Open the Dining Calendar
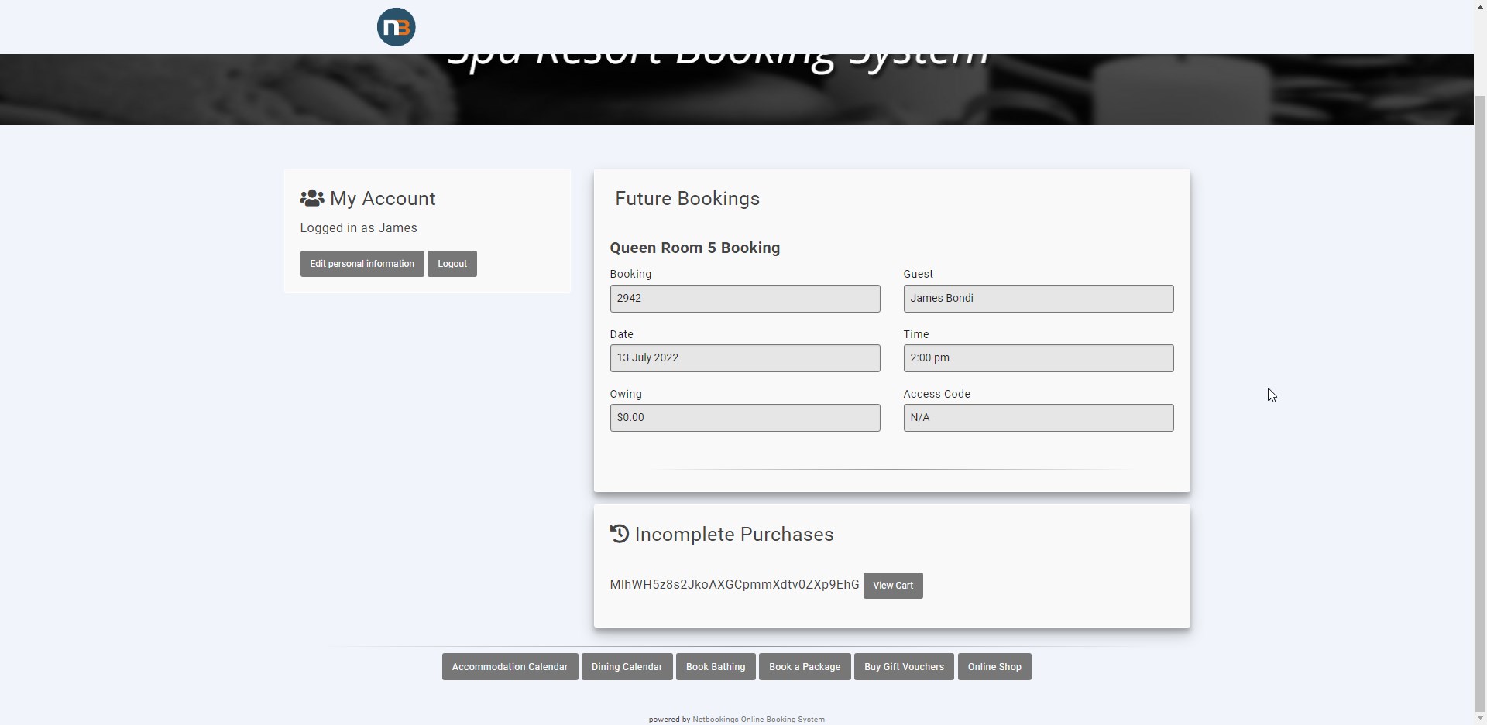 coord(627,666)
